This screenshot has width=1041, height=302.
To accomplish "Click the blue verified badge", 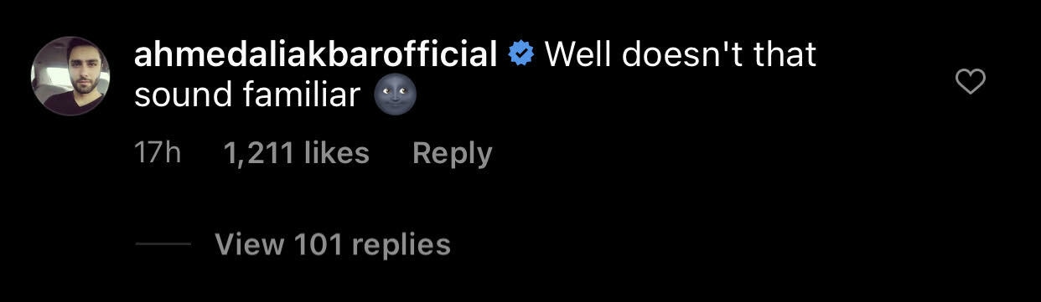I will (x=523, y=55).
